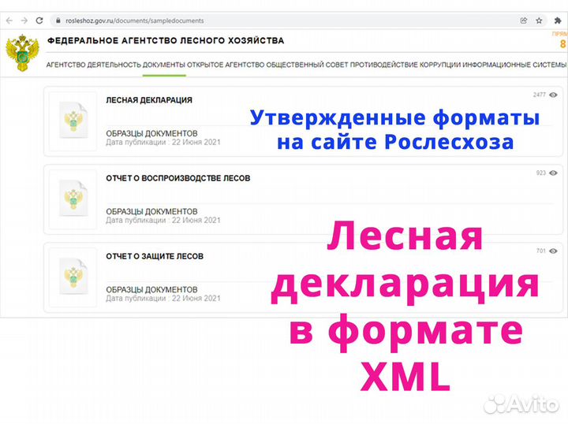Open the ПРОТИВОДЕЙСТВИЕ КОРРУПЦИИ menu item

[x=405, y=65]
